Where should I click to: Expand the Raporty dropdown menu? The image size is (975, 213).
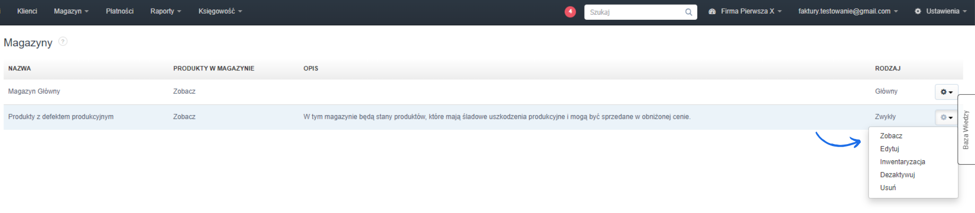click(x=166, y=11)
